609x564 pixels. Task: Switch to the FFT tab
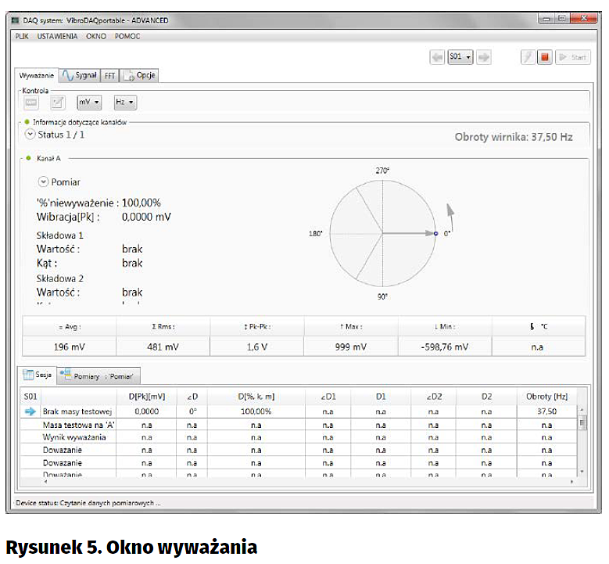110,76
